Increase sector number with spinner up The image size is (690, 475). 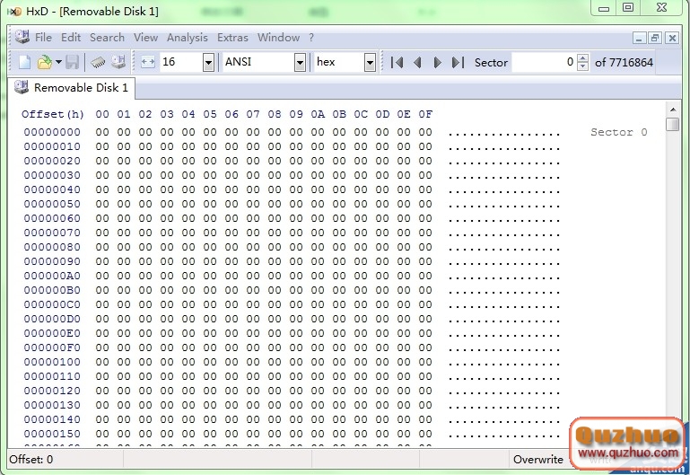click(582, 58)
